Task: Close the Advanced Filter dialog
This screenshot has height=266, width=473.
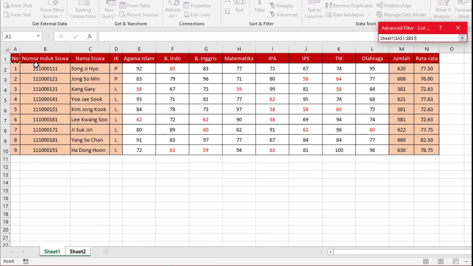Action: [458, 28]
